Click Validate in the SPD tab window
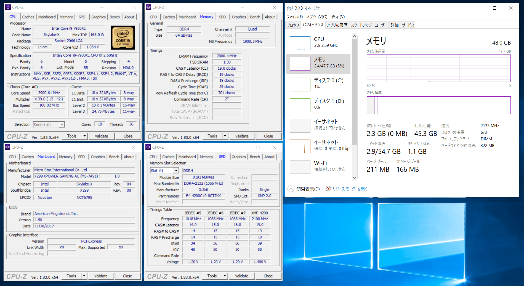 pyautogui.click(x=241, y=276)
